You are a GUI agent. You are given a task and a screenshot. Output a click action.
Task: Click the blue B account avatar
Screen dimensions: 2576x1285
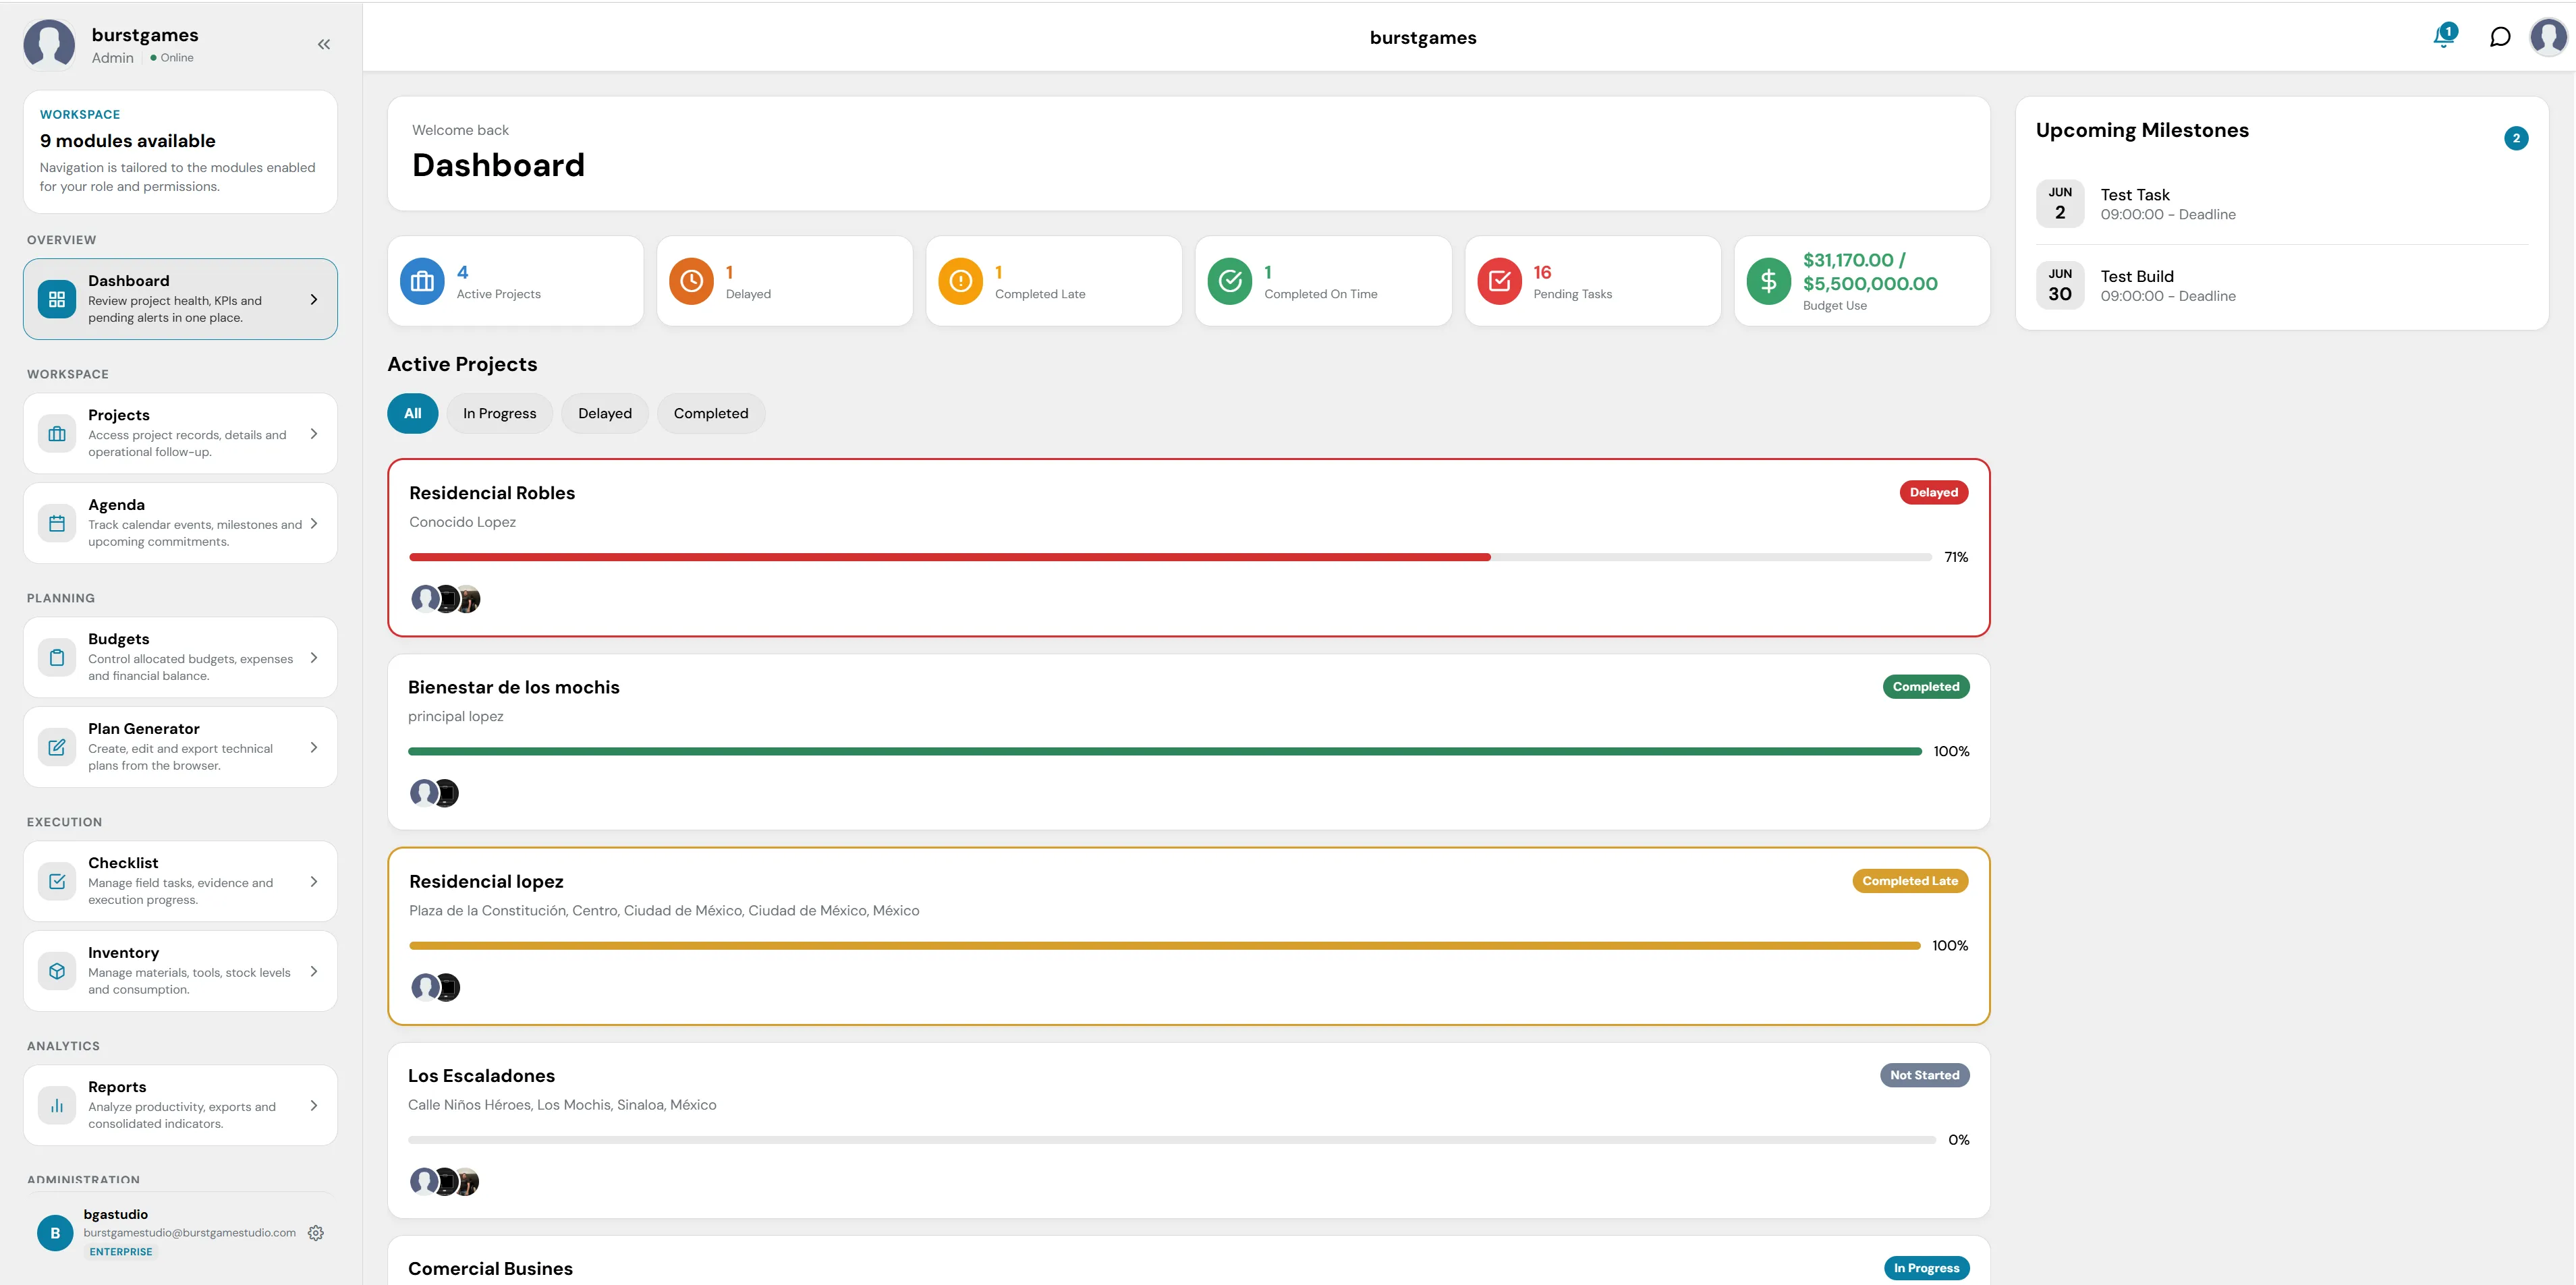(55, 1233)
